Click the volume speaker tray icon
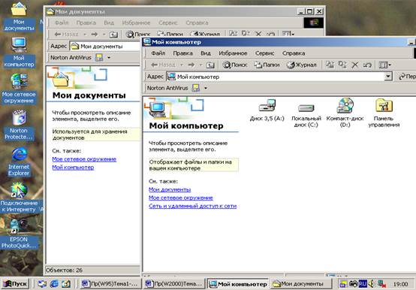The height and width of the screenshot is (290, 416). (x=371, y=284)
